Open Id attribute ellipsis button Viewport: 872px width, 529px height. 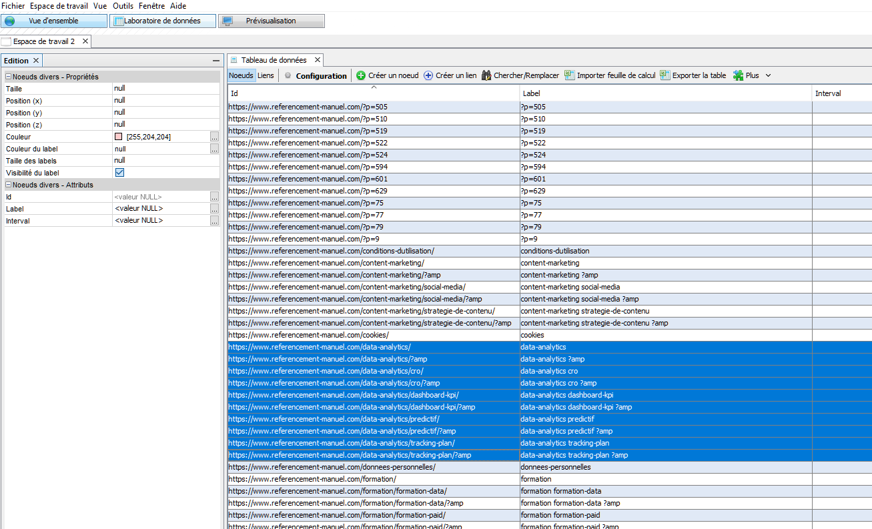[x=214, y=197]
